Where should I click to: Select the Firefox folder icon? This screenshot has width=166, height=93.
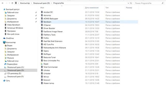[x=42, y=38]
